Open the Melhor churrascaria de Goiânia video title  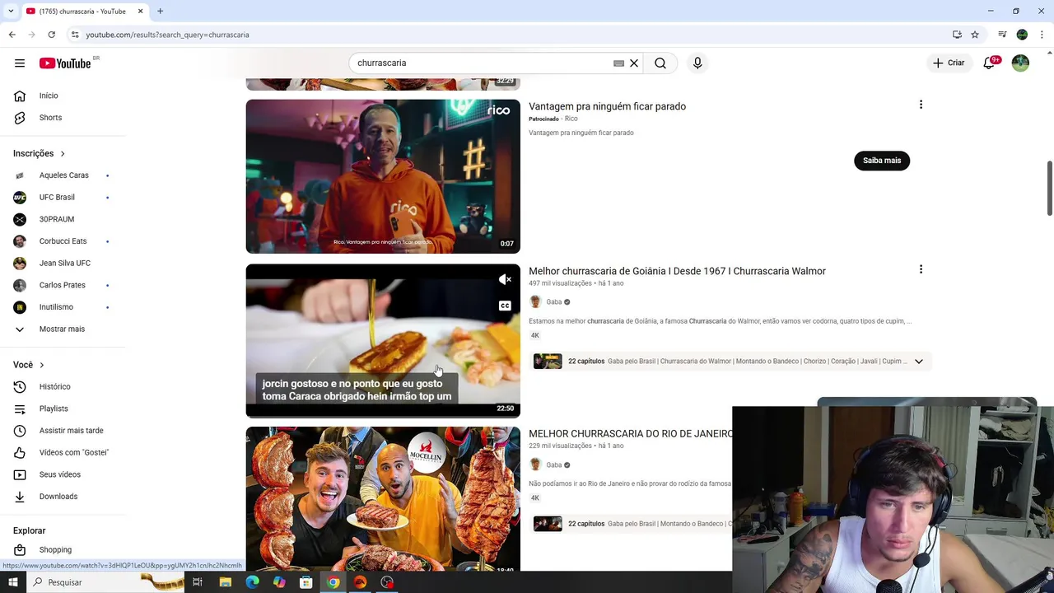[677, 271]
